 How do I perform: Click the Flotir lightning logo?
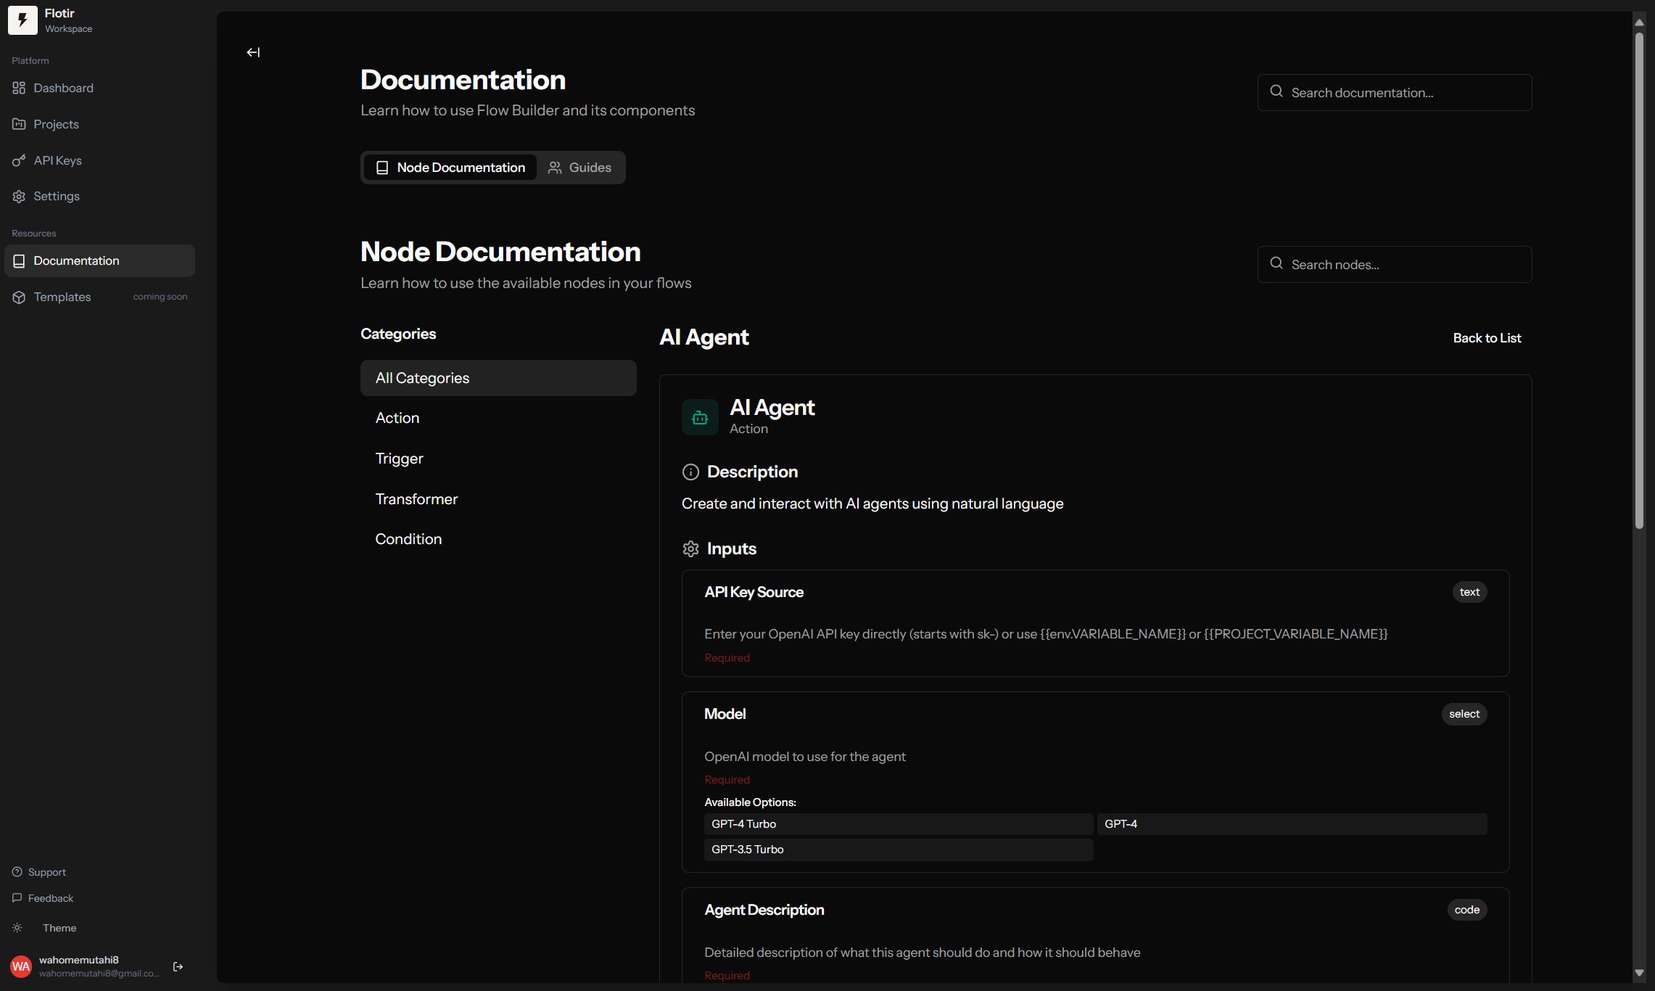(x=22, y=20)
